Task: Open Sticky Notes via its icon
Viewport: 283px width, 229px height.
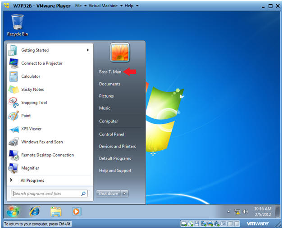Action: coord(14,90)
